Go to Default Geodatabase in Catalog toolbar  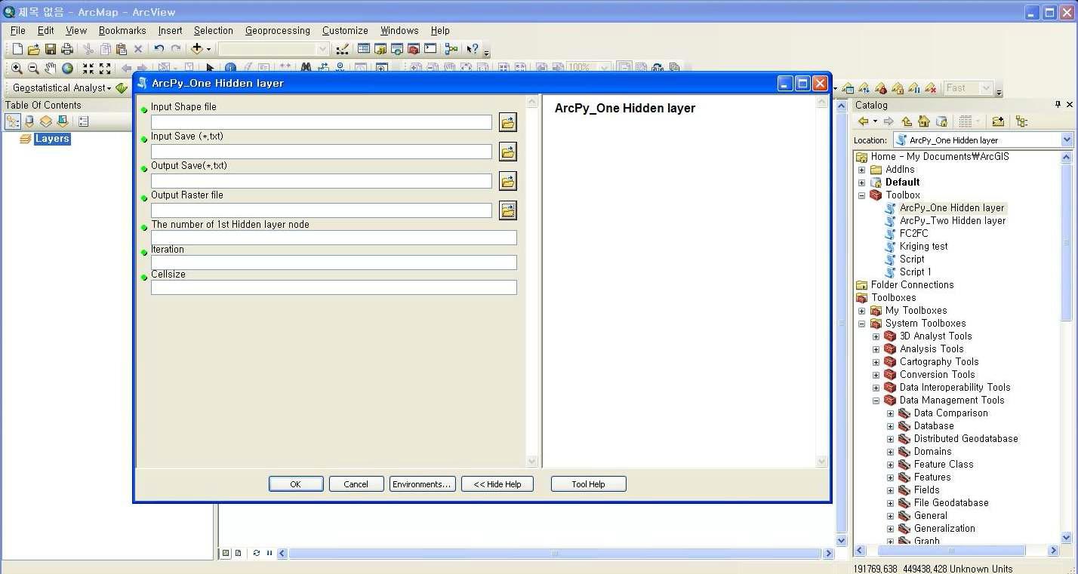[x=941, y=121]
